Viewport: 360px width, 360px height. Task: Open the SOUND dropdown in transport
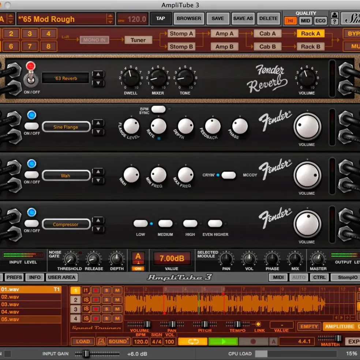click(x=119, y=341)
